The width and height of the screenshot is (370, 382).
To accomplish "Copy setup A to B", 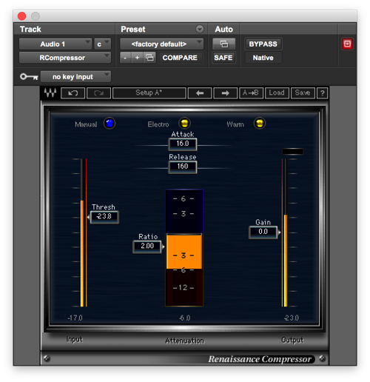I will pos(251,93).
